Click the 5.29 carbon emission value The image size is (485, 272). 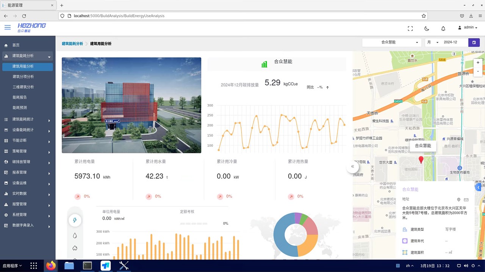[272, 83]
